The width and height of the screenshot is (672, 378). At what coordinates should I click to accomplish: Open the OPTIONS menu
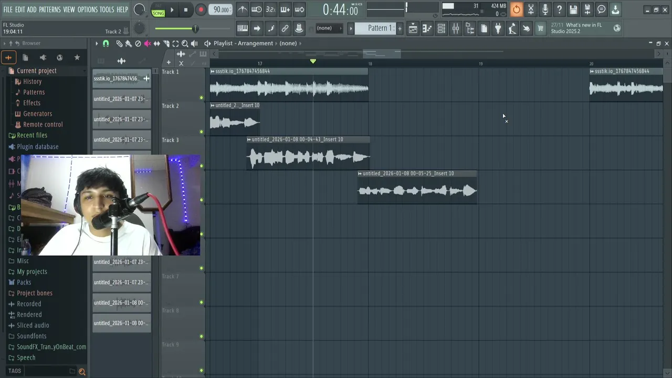[88, 9]
